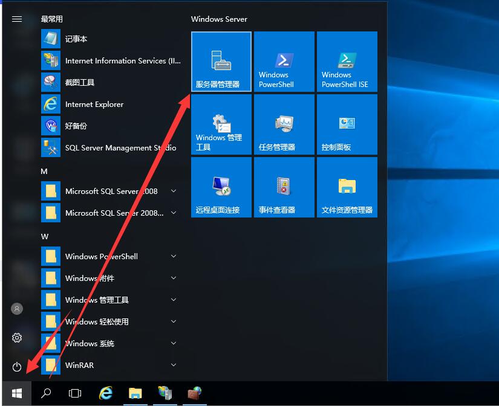Click the Windows Server group title

(x=219, y=19)
